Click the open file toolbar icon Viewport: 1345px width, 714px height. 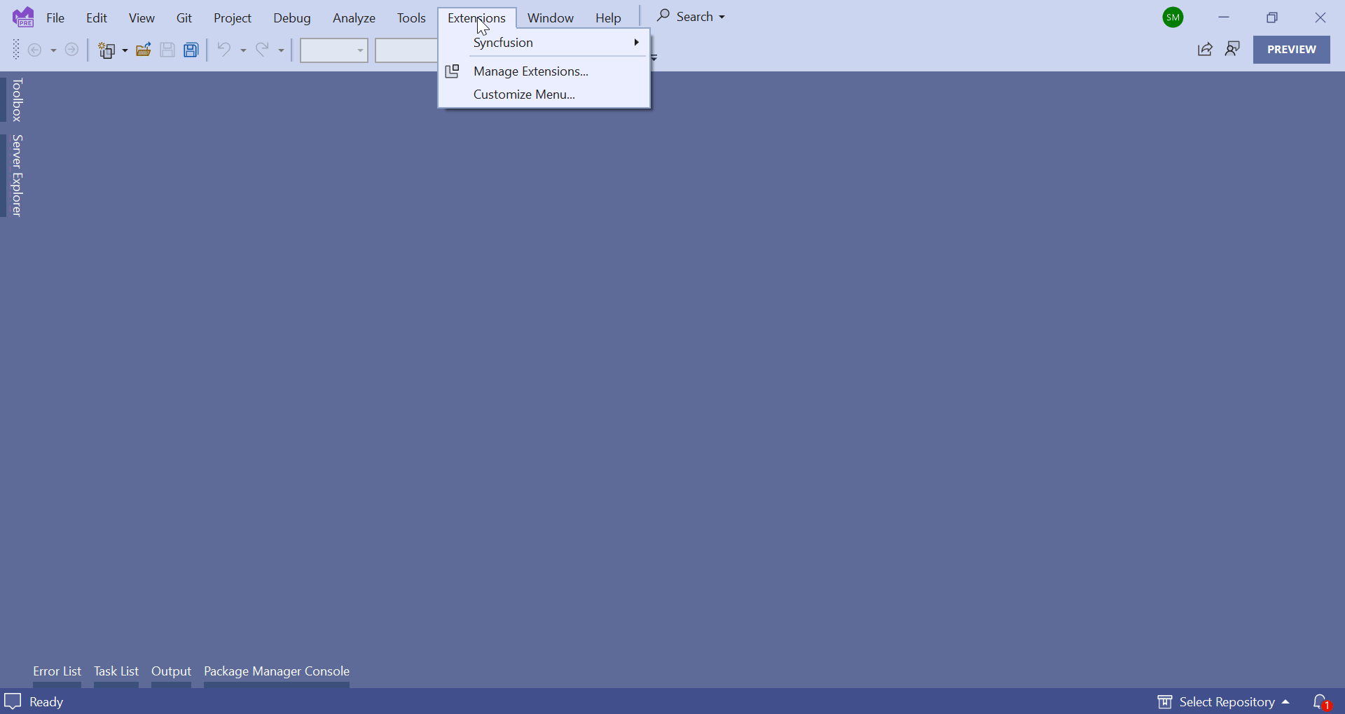(144, 50)
